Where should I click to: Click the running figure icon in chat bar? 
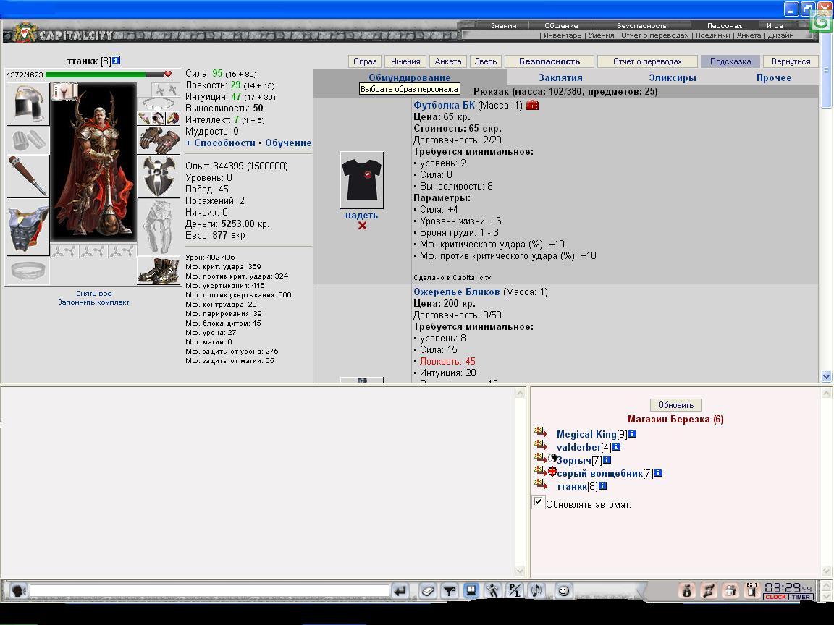(x=493, y=590)
